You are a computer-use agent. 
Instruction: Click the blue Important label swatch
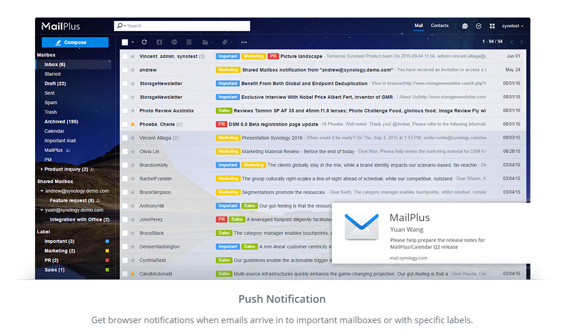point(107,242)
